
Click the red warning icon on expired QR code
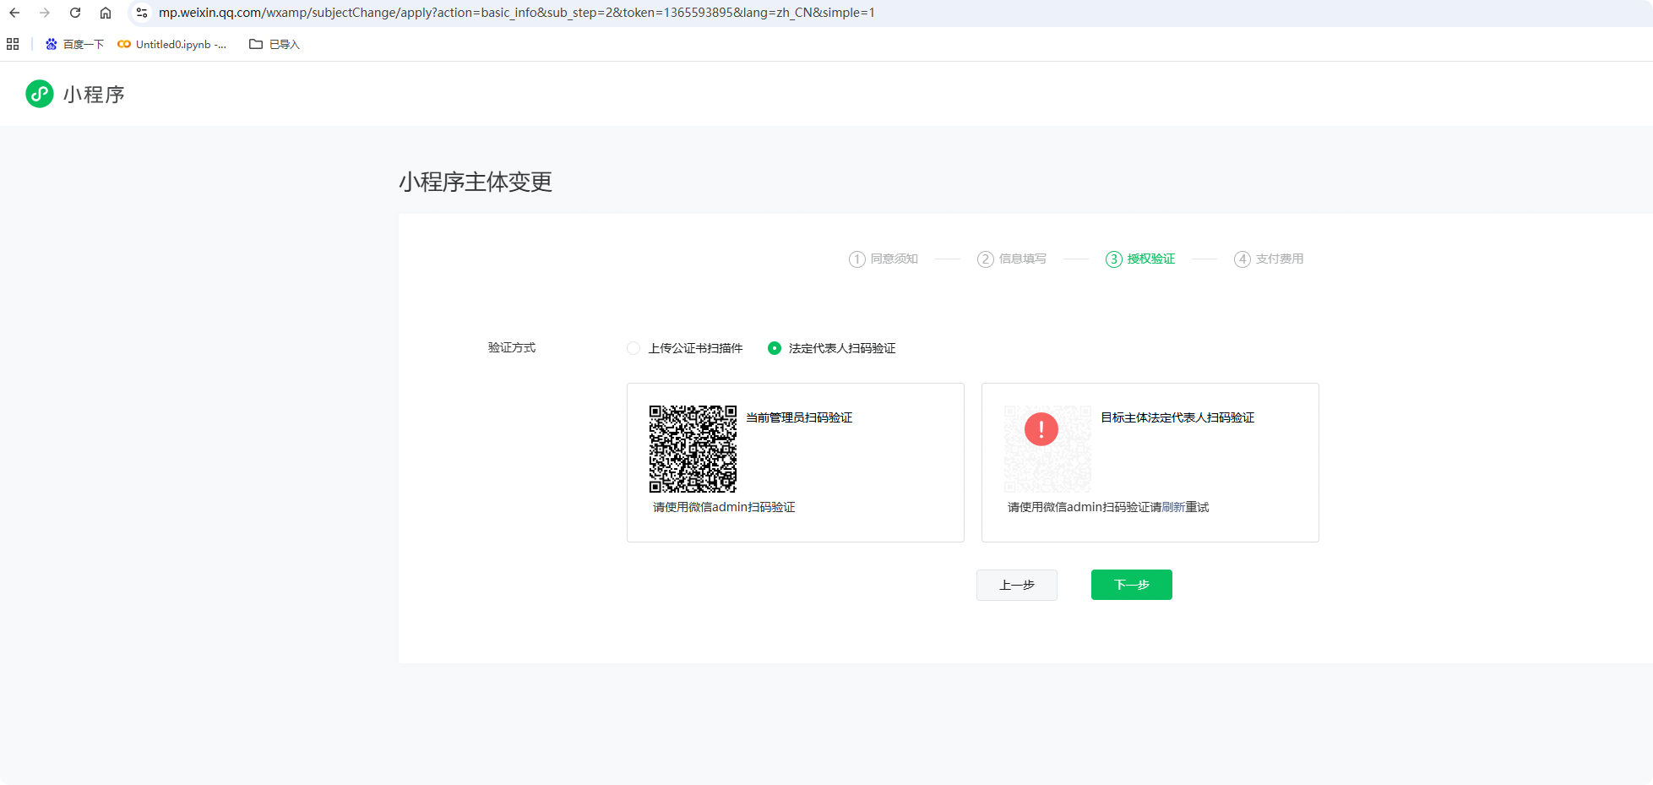click(x=1041, y=428)
